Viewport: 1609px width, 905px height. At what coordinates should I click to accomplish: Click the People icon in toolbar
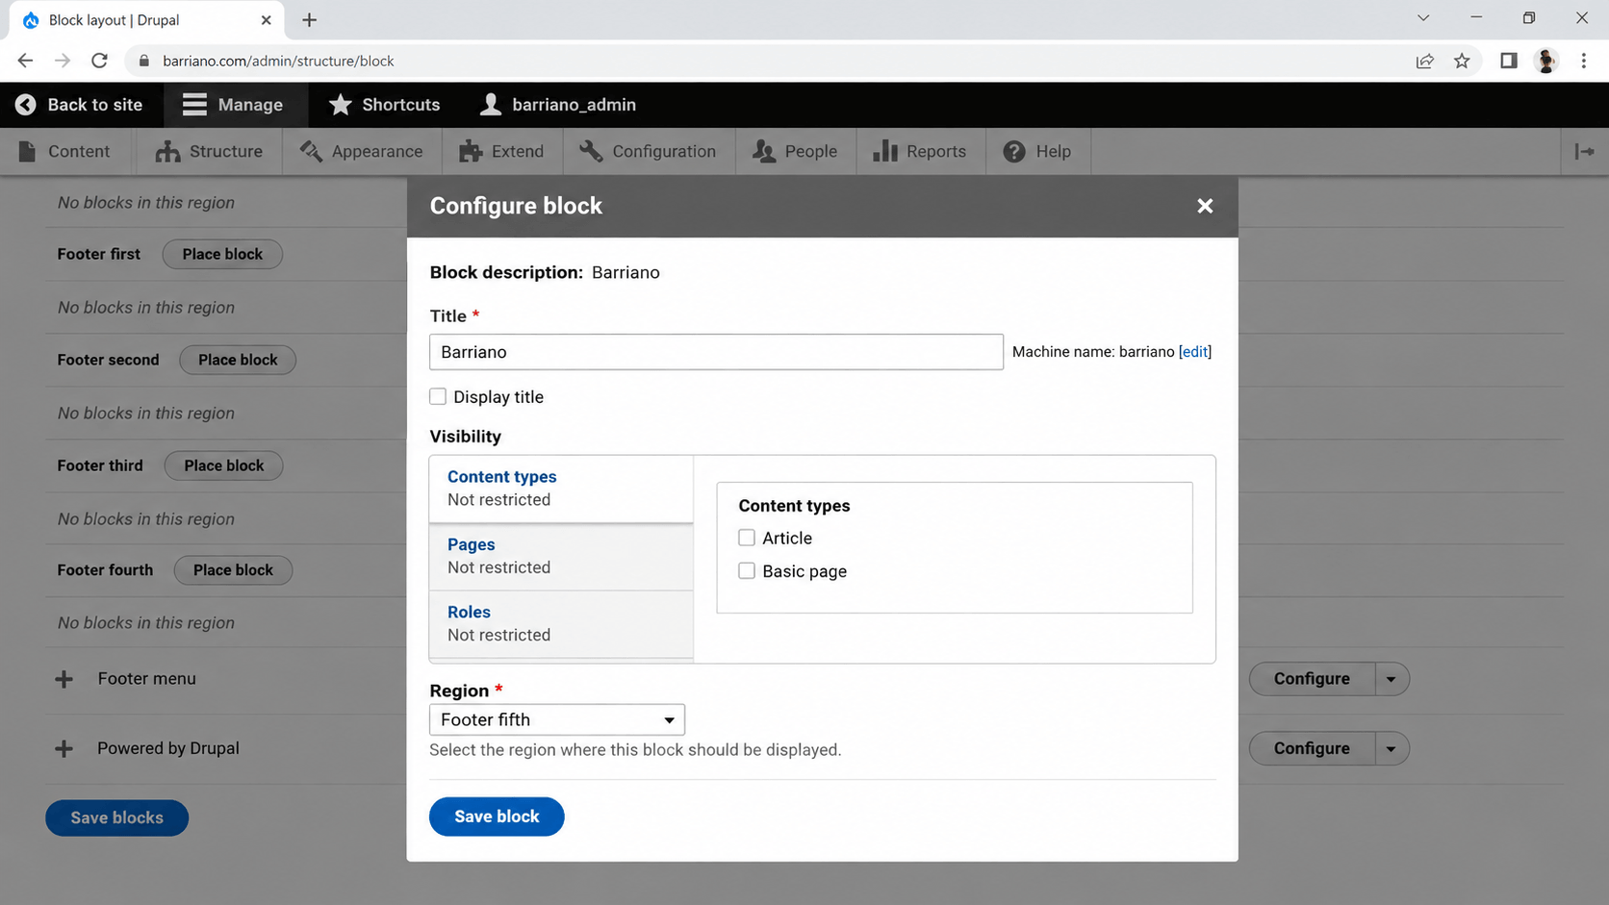coord(764,151)
